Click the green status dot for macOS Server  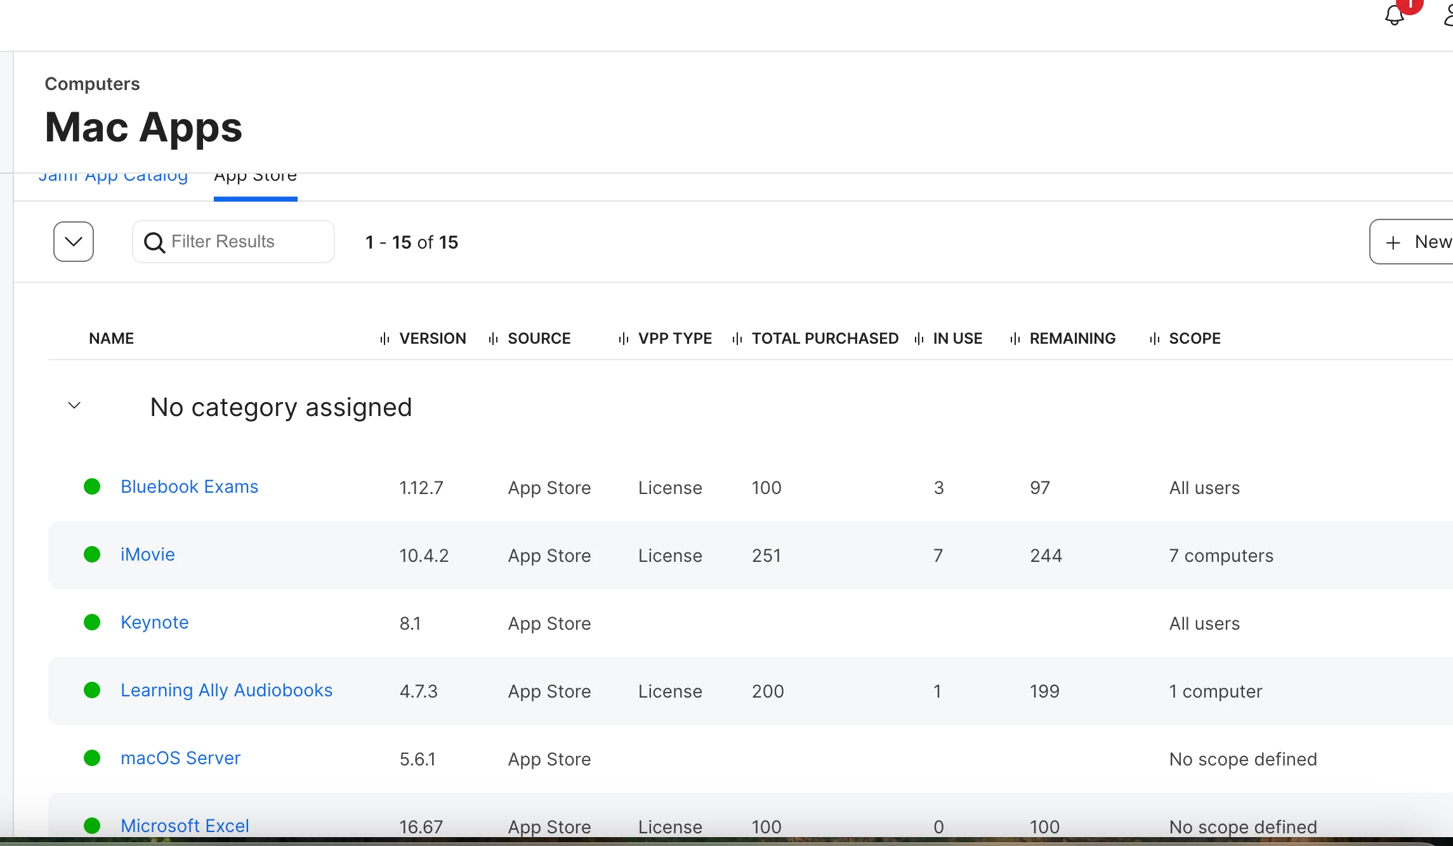coord(92,758)
